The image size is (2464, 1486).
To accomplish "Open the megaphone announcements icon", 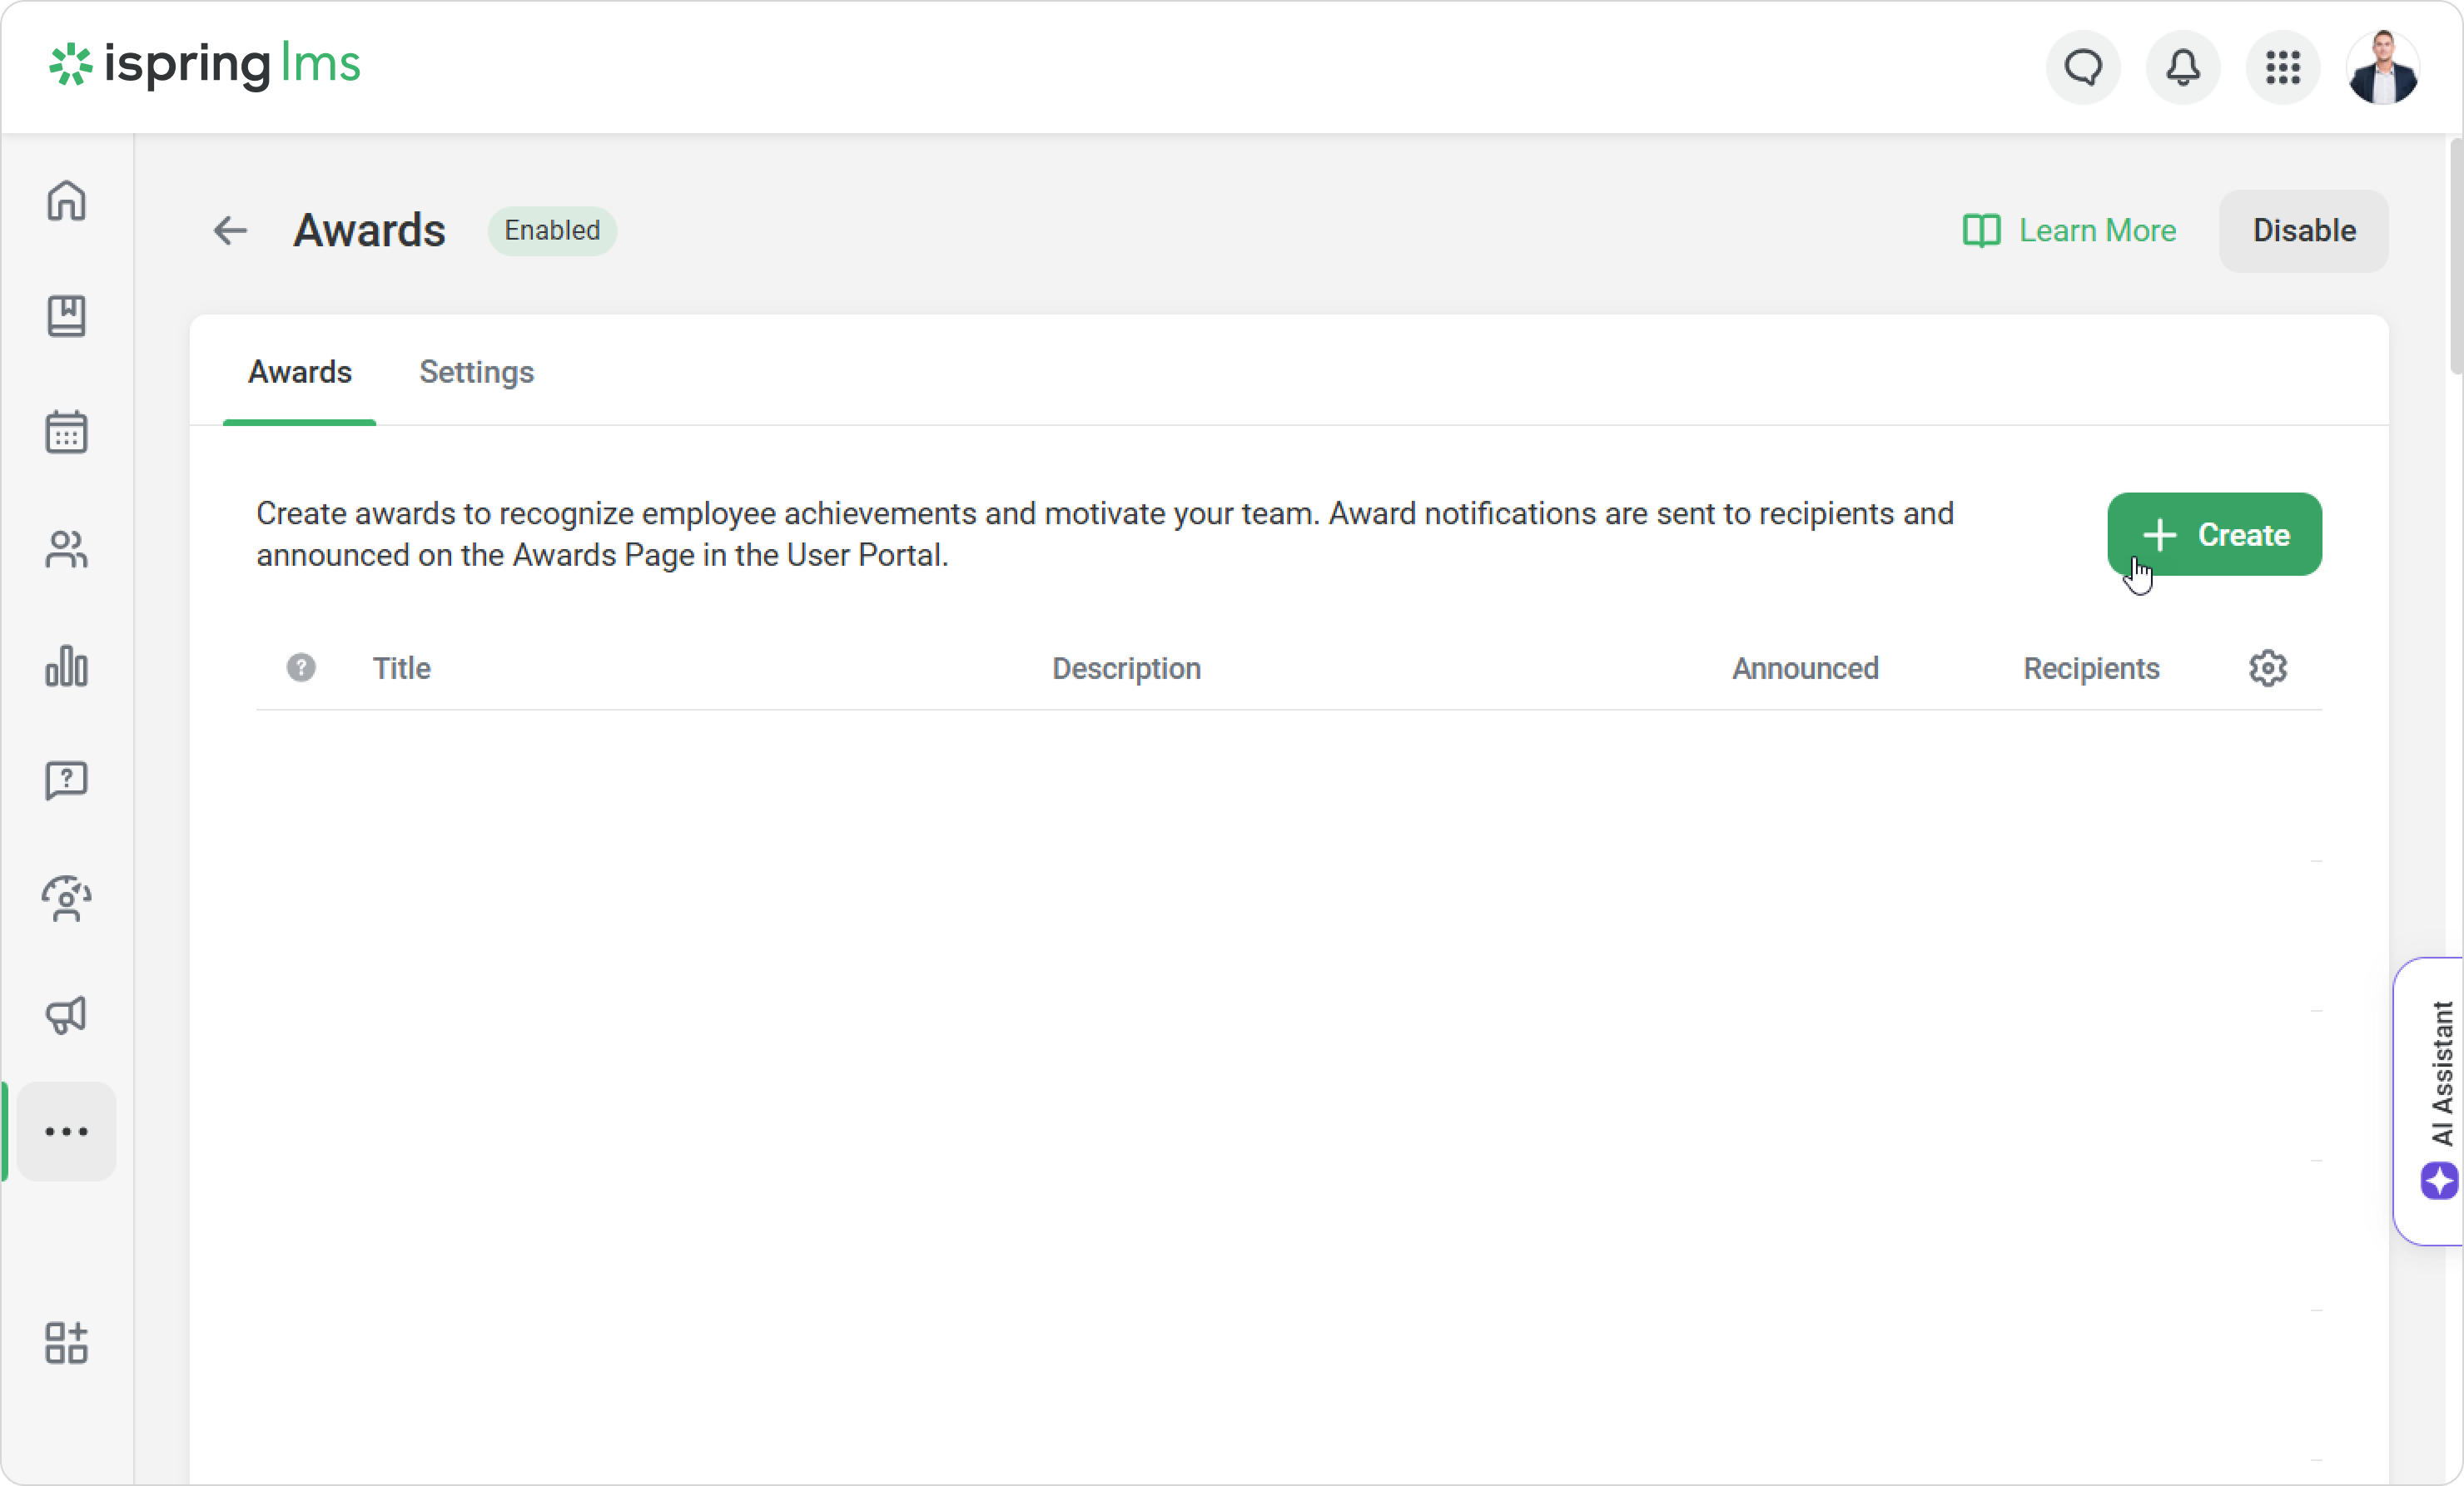I will tap(66, 1014).
